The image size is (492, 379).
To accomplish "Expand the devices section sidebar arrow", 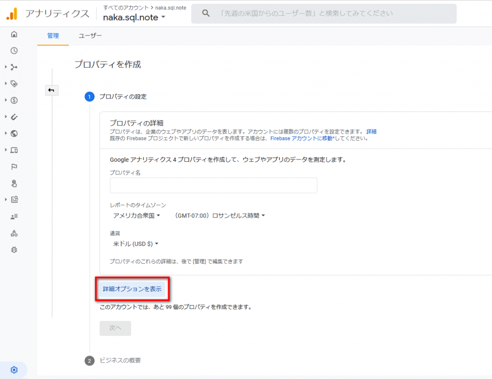I will pyautogui.click(x=6, y=150).
